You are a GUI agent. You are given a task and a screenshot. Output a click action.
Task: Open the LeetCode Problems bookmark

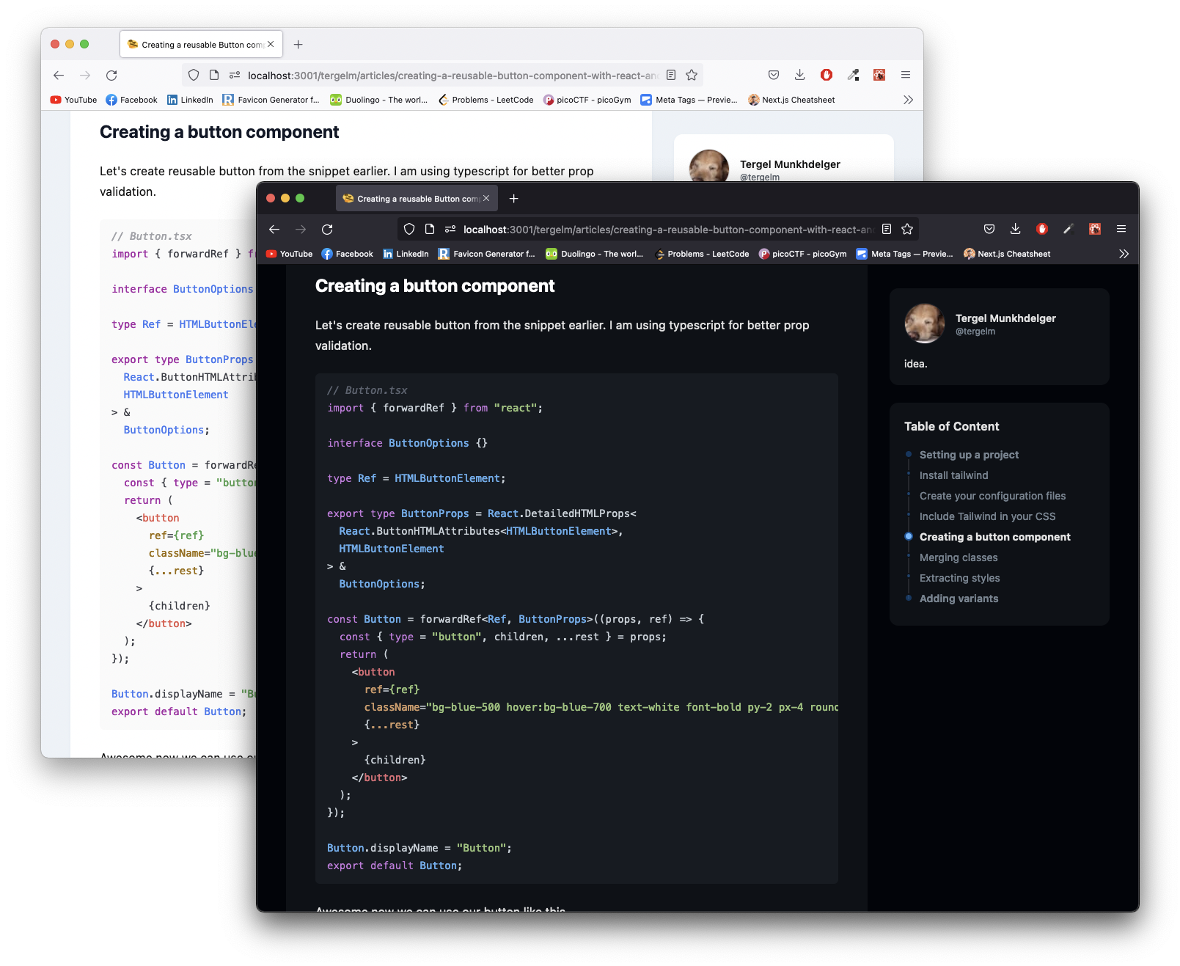(702, 254)
